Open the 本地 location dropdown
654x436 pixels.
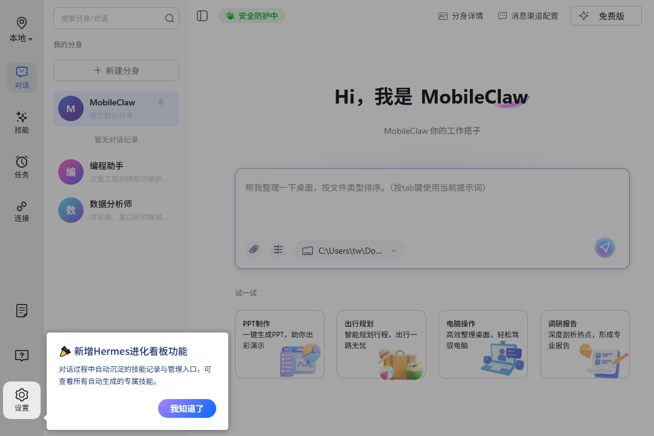[x=21, y=38]
